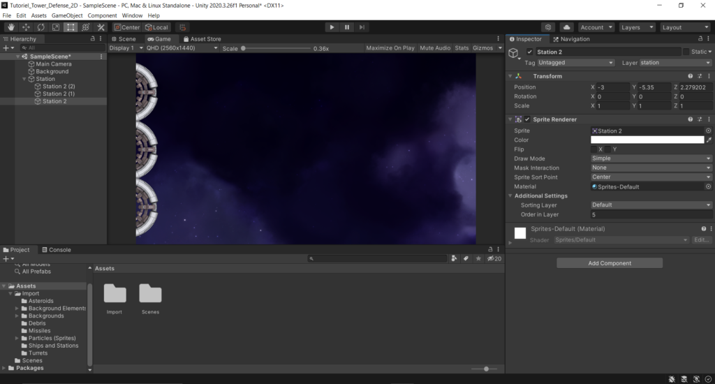Select the Move tool
Image resolution: width=715 pixels, height=384 pixels.
tap(25, 27)
